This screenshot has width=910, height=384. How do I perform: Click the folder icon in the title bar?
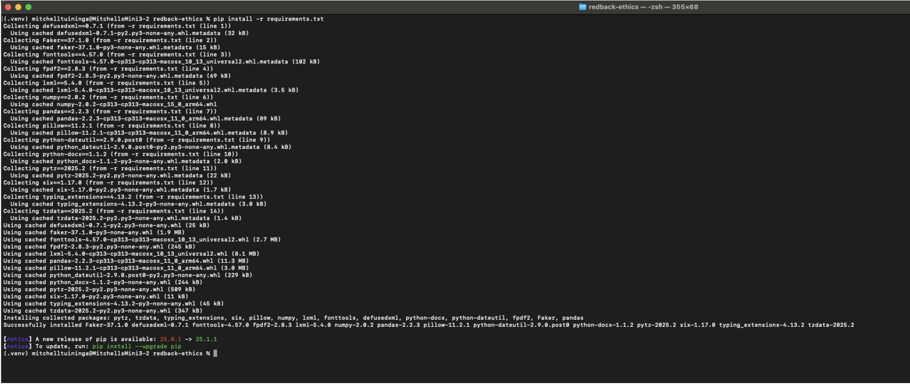pos(582,7)
